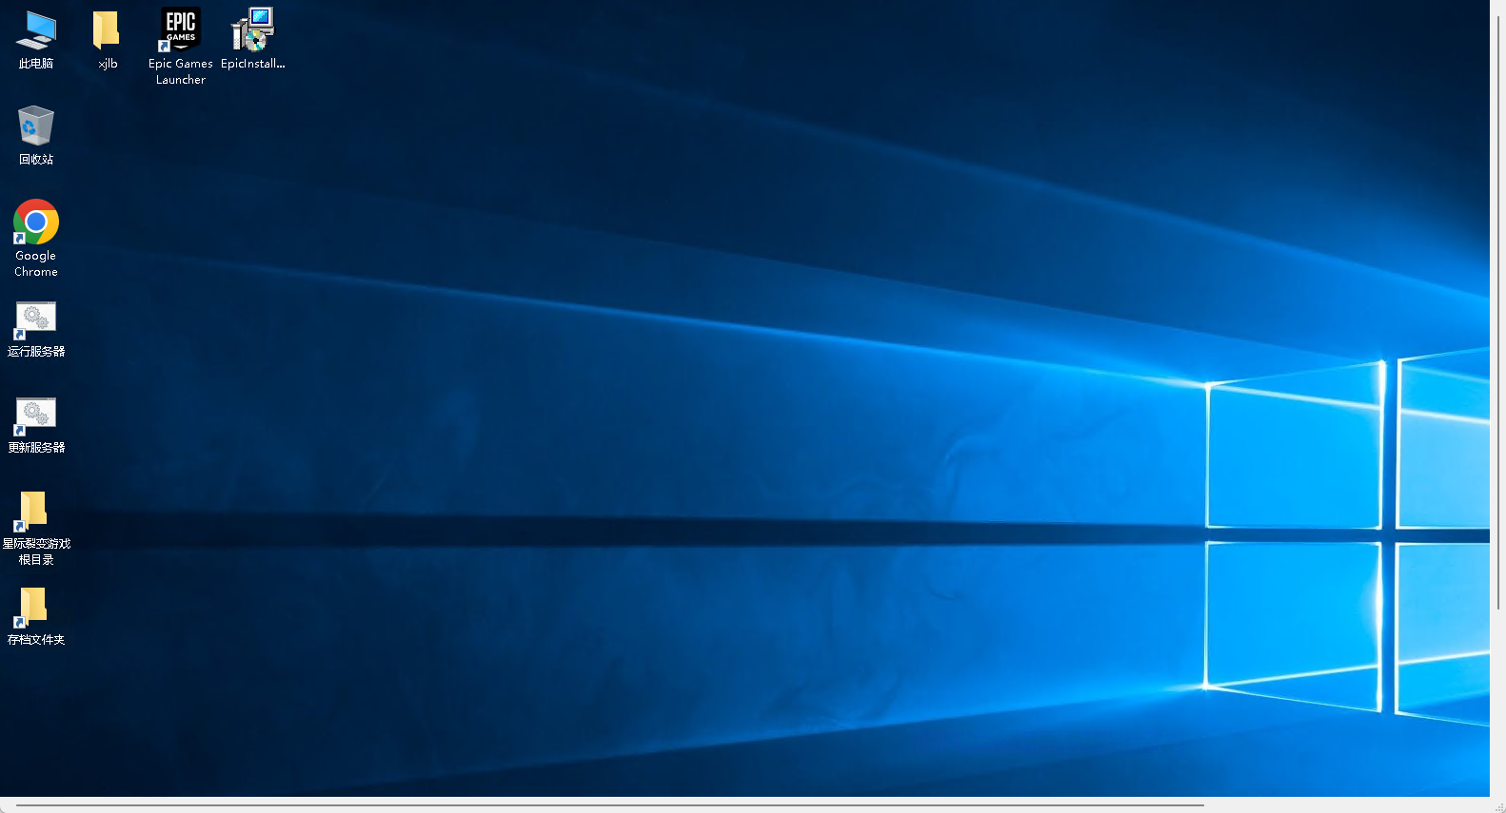The width and height of the screenshot is (1506, 813).
Task: Click the 运行服务器 shortcut icon
Action: click(x=36, y=320)
